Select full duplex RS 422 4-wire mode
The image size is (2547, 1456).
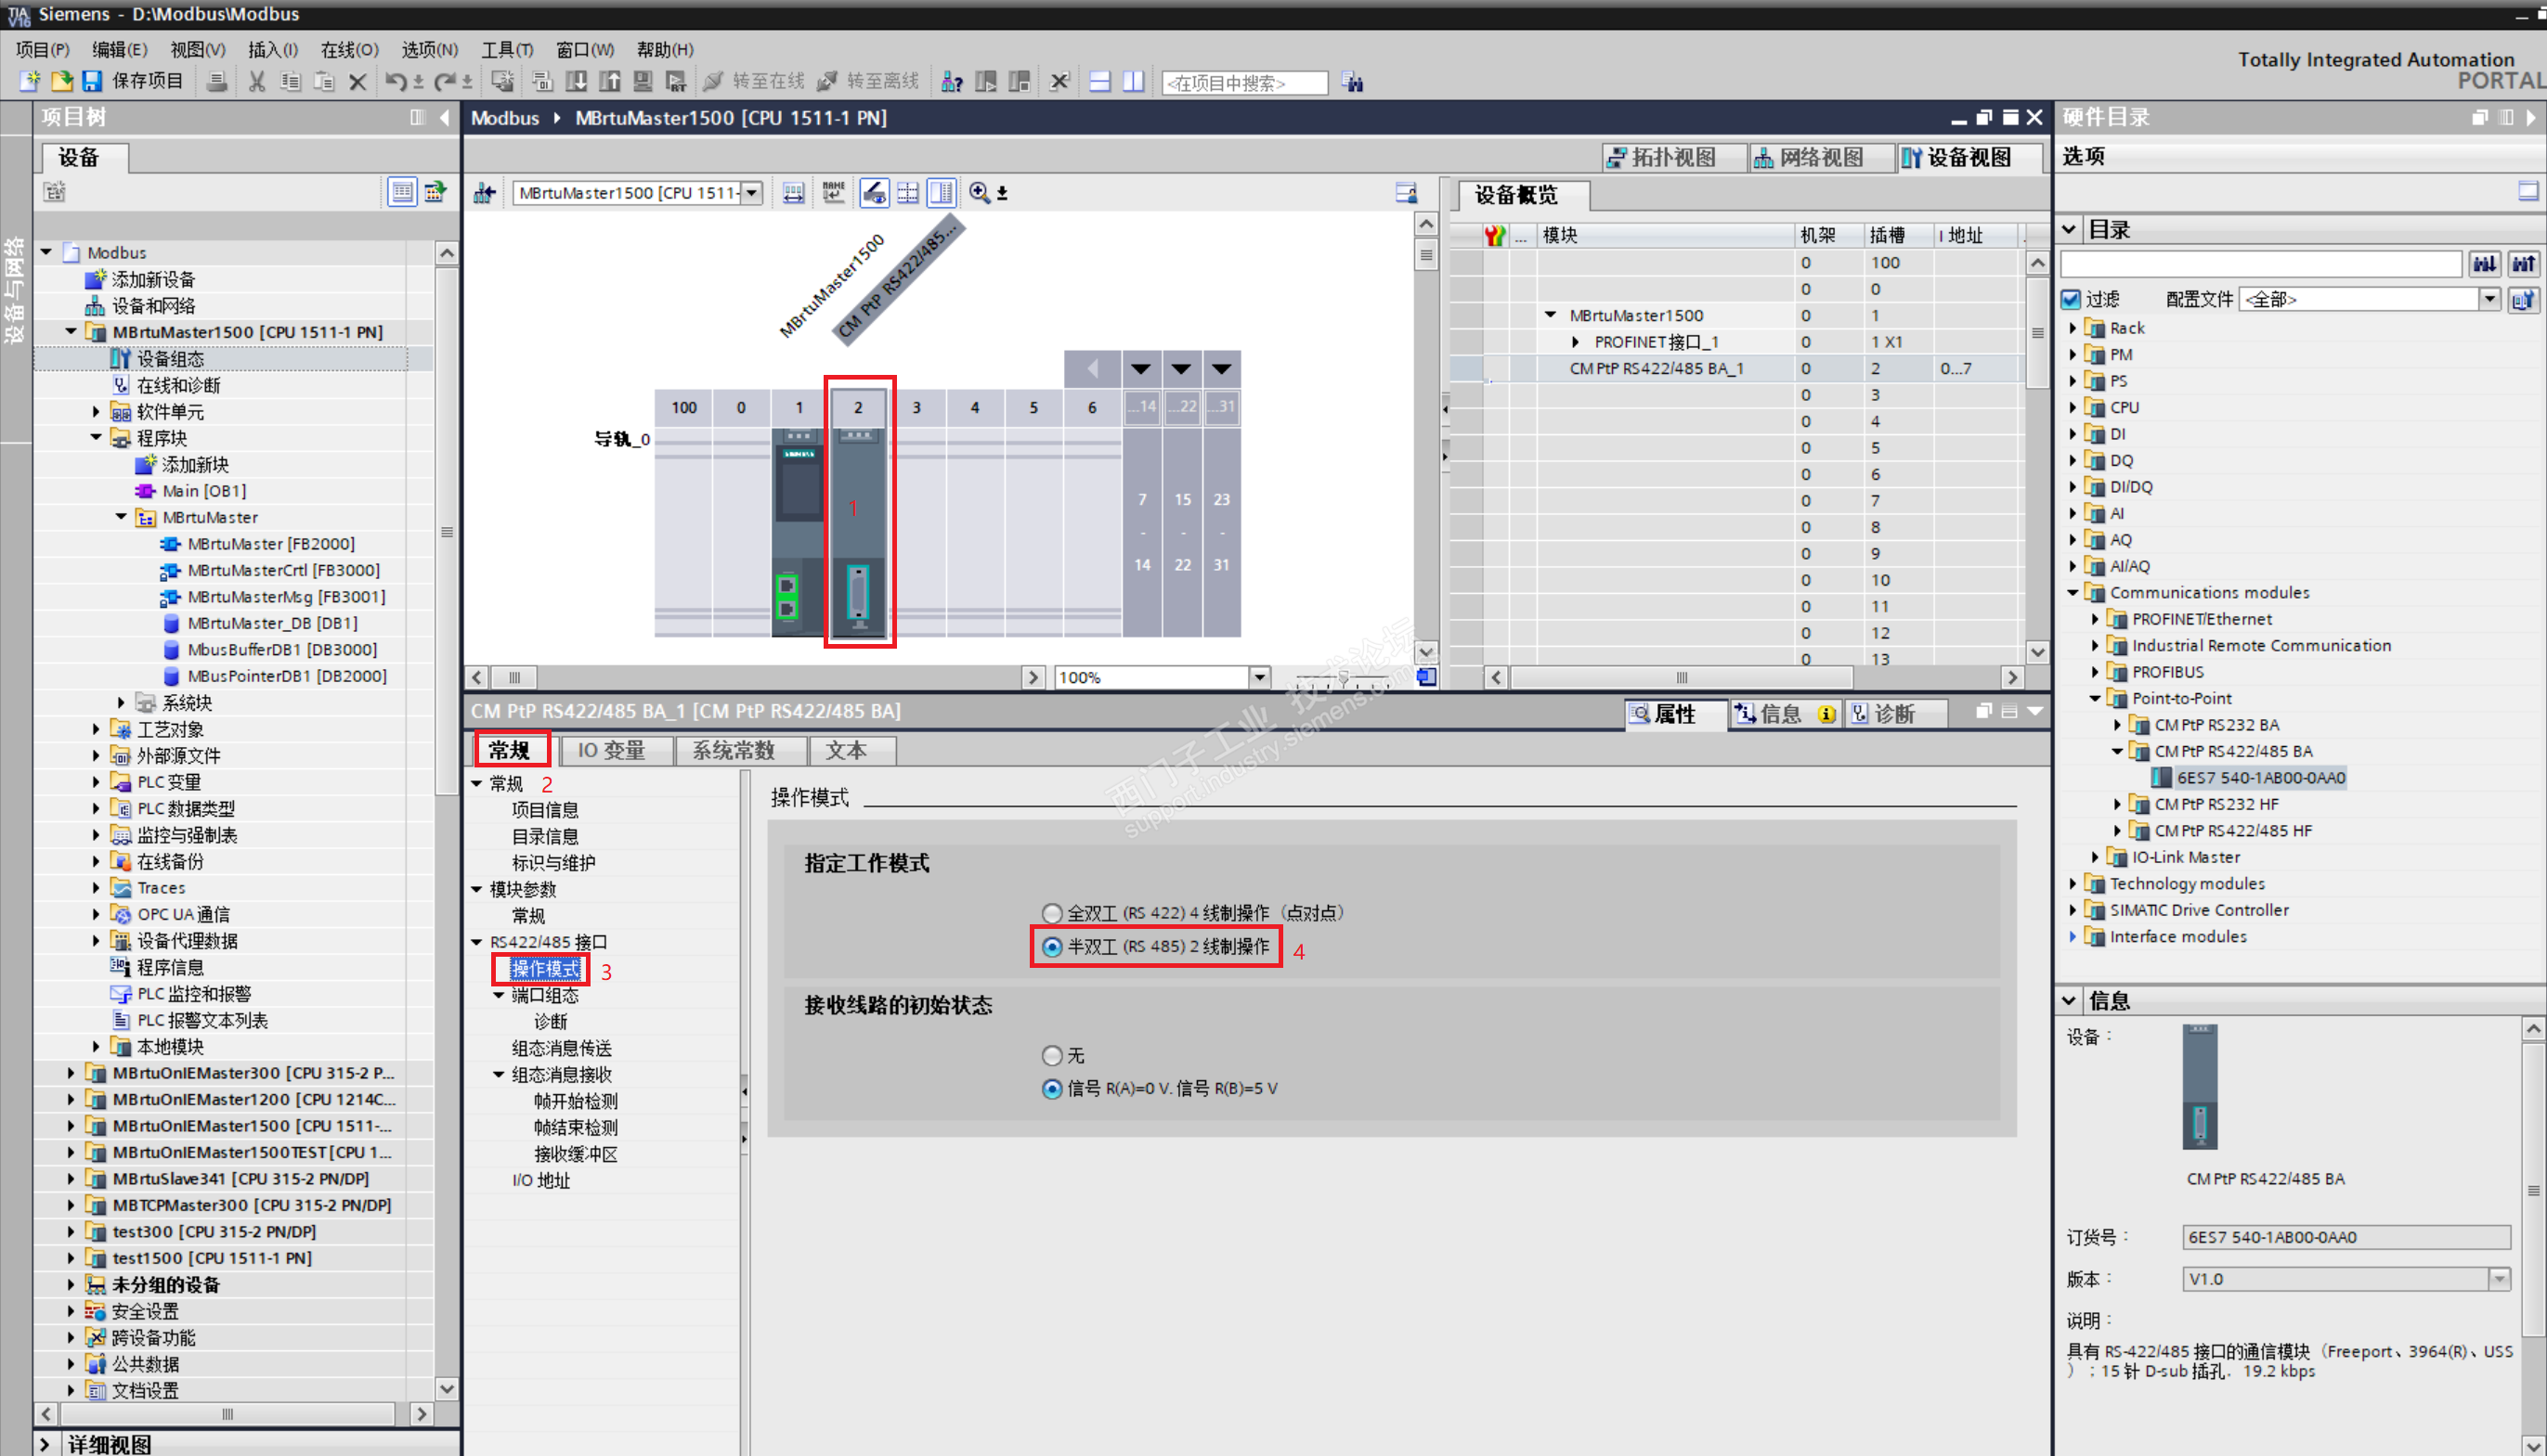pyautogui.click(x=1051, y=913)
